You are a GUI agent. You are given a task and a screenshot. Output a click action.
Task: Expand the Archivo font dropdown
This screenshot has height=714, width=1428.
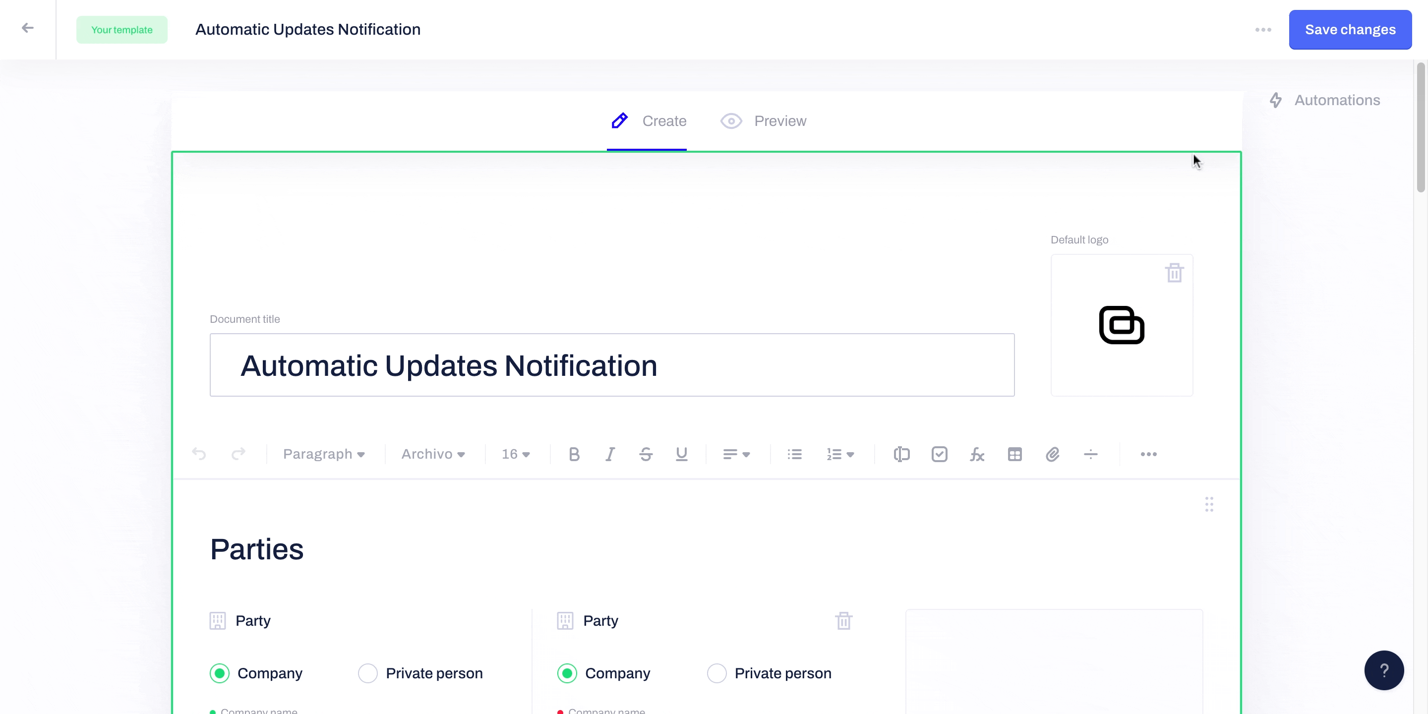[x=432, y=454]
